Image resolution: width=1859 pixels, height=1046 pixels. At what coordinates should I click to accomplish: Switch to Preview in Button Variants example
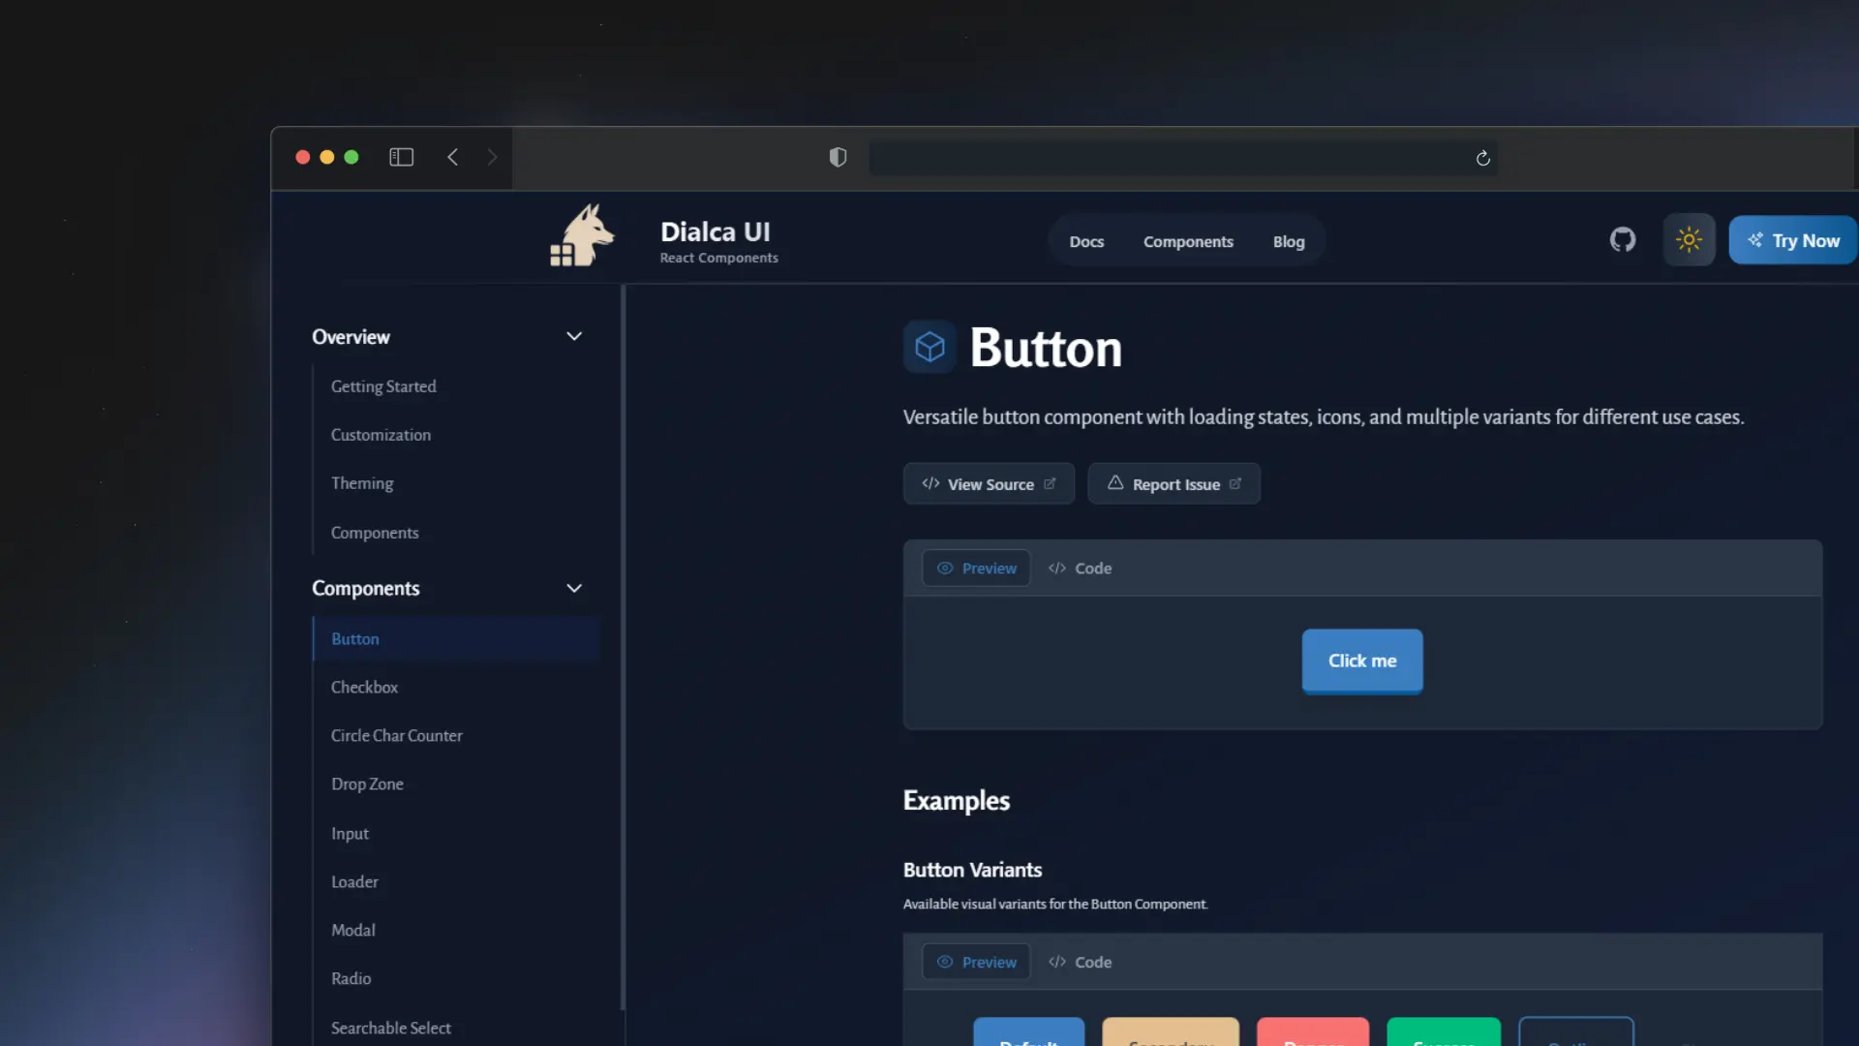pos(976,962)
